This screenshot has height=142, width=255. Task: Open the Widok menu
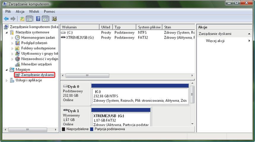[x=34, y=12]
